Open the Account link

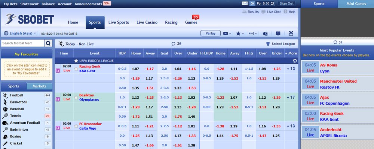point(65,4)
